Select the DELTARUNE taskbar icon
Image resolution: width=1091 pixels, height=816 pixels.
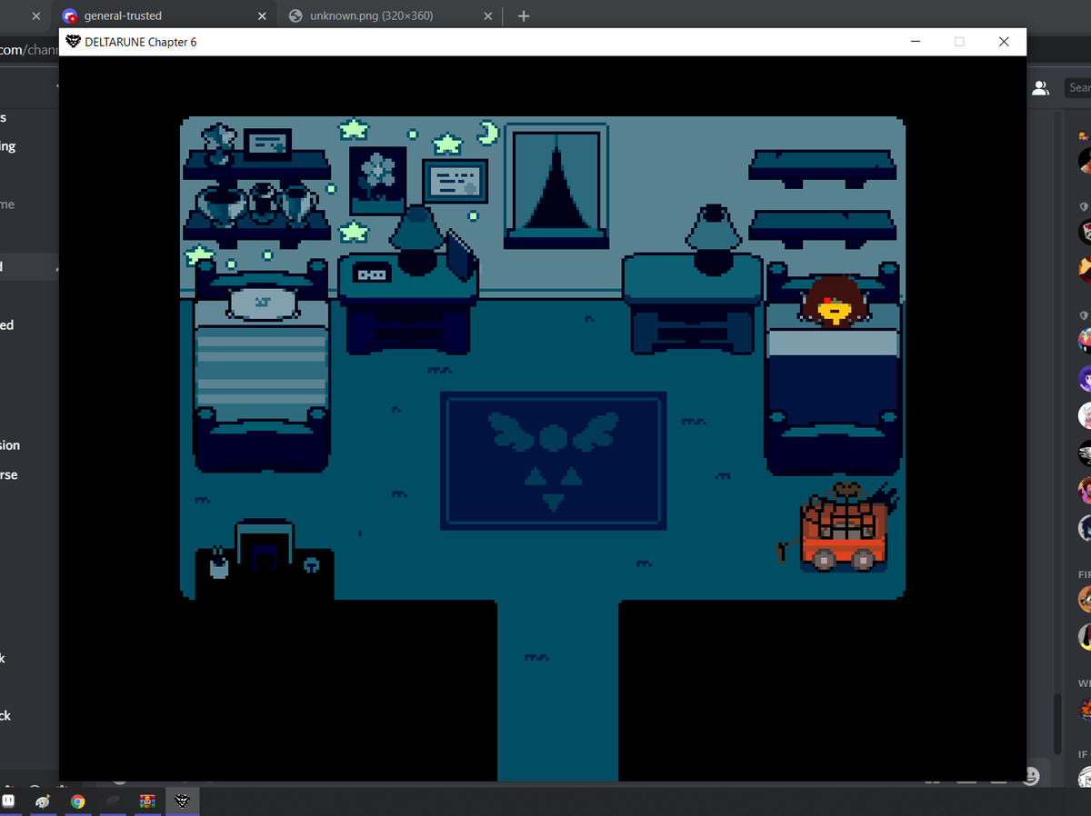[182, 801]
